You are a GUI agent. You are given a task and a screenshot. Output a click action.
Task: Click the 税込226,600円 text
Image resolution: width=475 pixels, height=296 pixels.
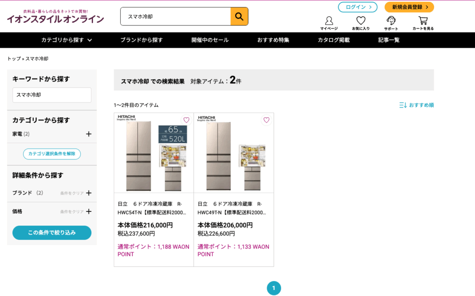pos(216,233)
